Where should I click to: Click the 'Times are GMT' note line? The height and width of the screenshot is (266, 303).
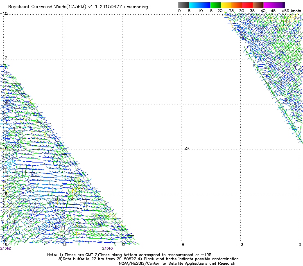(129, 255)
